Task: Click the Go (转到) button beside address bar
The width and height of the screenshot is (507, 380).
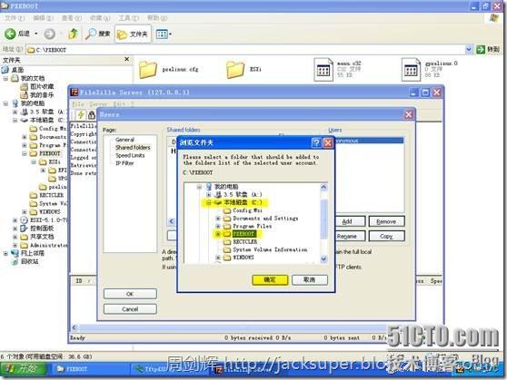Action: coord(488,49)
